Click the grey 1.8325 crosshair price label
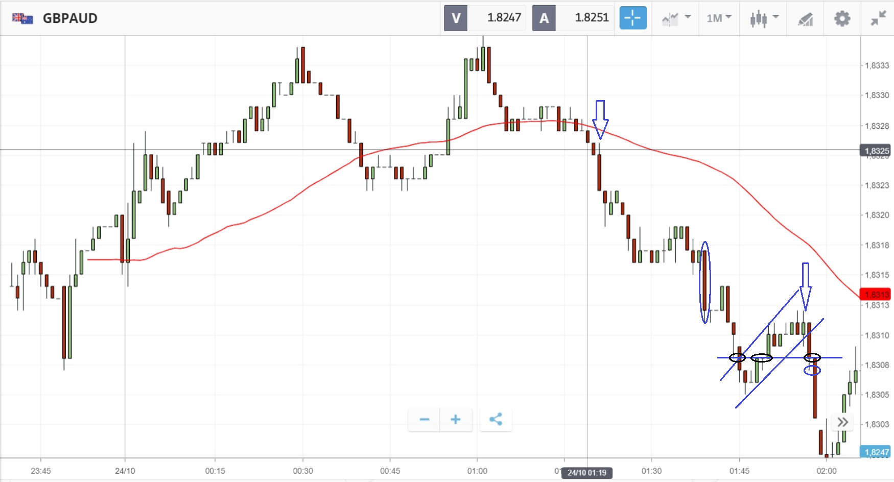 coord(876,151)
